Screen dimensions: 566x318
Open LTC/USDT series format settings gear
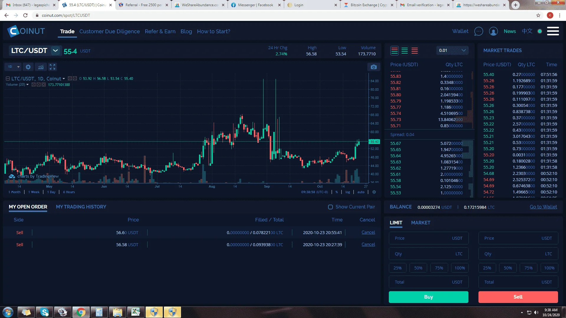tap(75, 79)
